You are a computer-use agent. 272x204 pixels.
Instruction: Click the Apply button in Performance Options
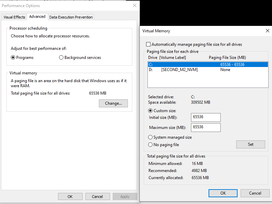(125, 197)
